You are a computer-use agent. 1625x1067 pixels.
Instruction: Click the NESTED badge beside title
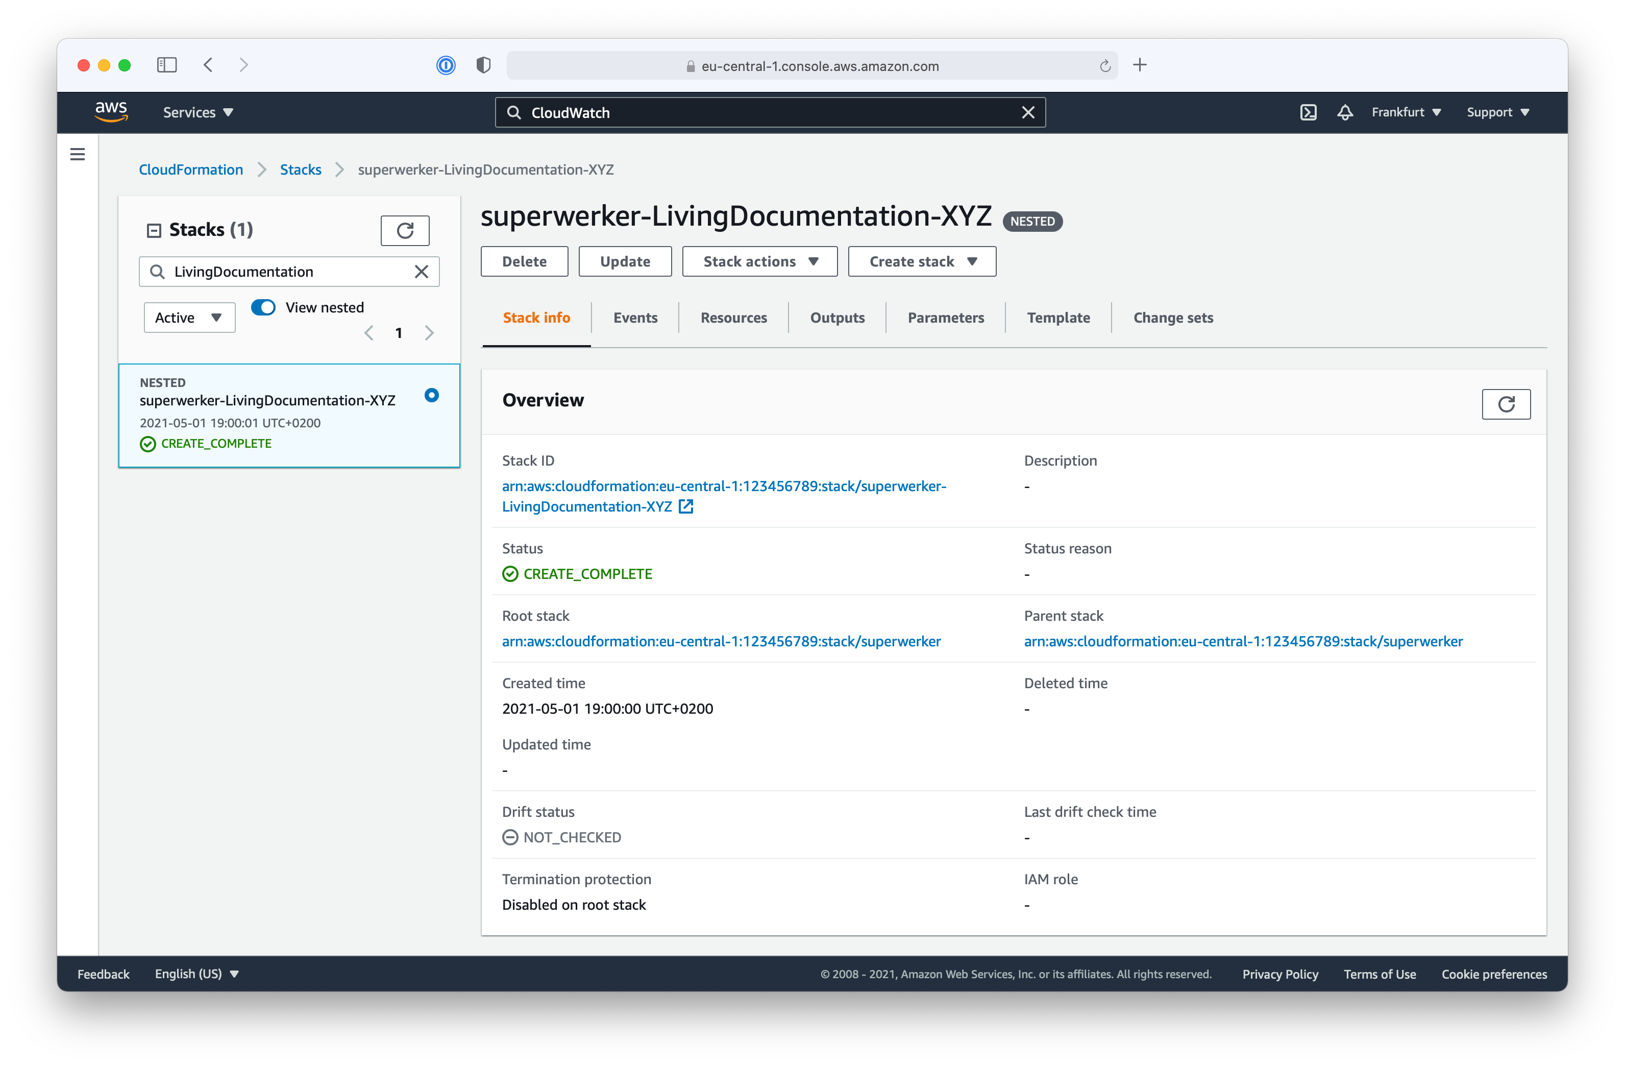click(1032, 222)
